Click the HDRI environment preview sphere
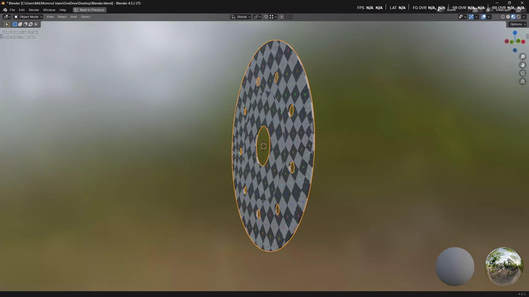 click(504, 266)
